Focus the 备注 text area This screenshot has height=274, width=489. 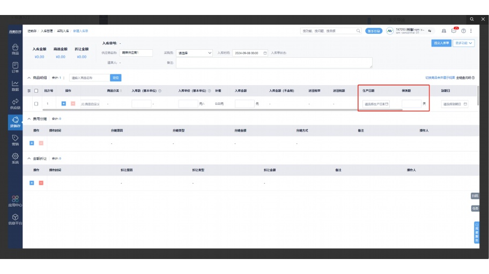274,63
